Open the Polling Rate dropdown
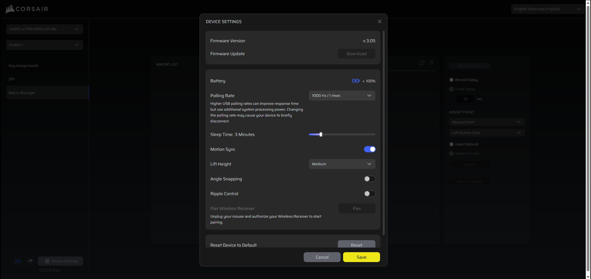Screen dimensions: 591x279 [x=342, y=96]
